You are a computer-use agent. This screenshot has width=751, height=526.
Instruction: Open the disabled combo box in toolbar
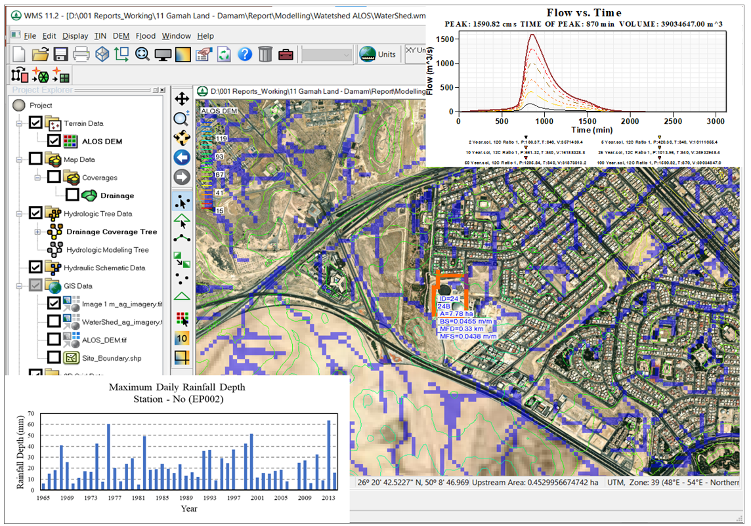[x=327, y=54]
